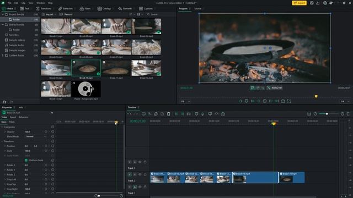Screen dimensions: 353x198
Task: Open the Help menu
Action: (50, 3)
